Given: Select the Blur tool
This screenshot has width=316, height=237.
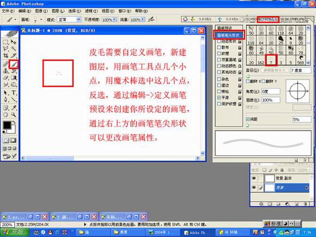Looking at the screenshot, I should pos(5,84).
